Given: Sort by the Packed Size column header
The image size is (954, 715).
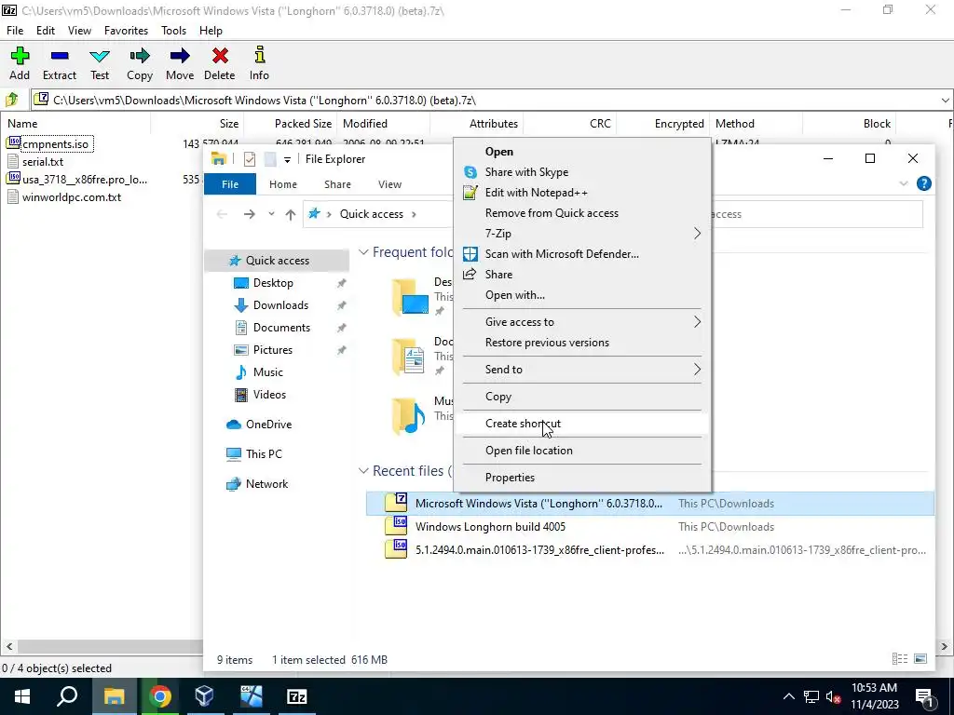Looking at the screenshot, I should point(303,124).
